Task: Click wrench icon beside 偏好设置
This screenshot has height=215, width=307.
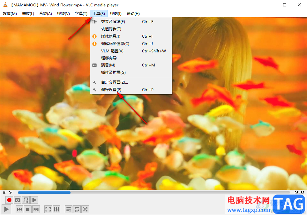Action: pyautogui.click(x=94, y=89)
